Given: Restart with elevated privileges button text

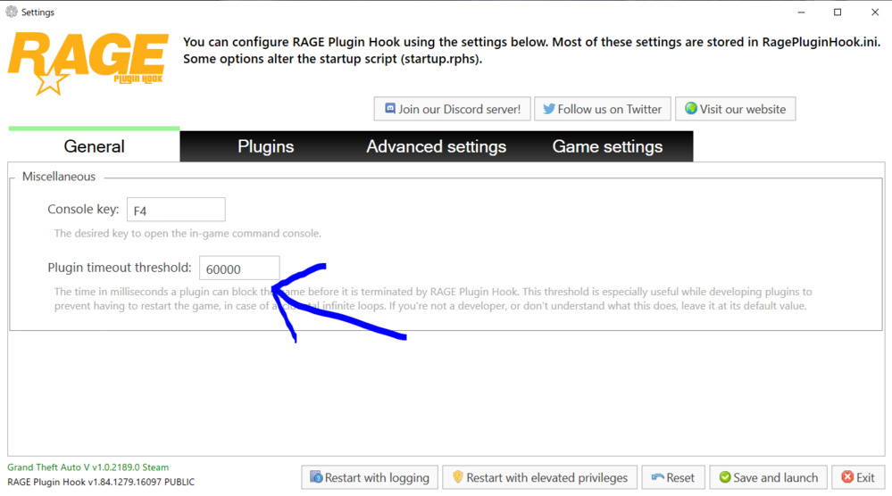Looking at the screenshot, I should pyautogui.click(x=546, y=478).
